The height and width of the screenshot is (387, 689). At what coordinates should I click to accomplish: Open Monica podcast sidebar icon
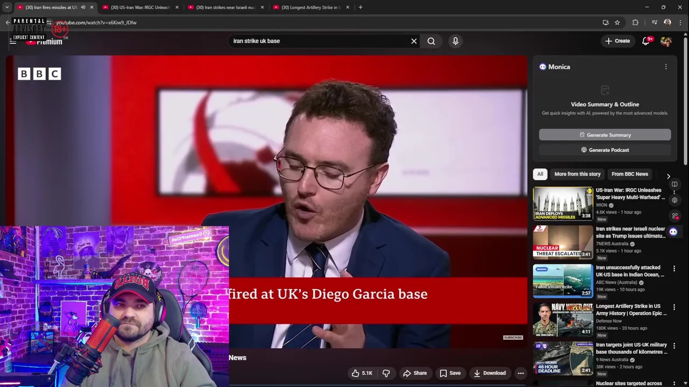pos(674,200)
